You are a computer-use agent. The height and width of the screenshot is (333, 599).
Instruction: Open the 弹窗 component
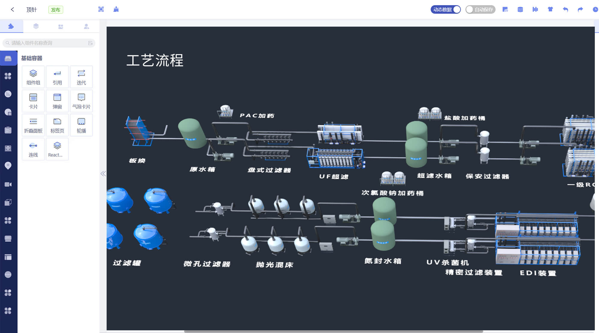[57, 101]
